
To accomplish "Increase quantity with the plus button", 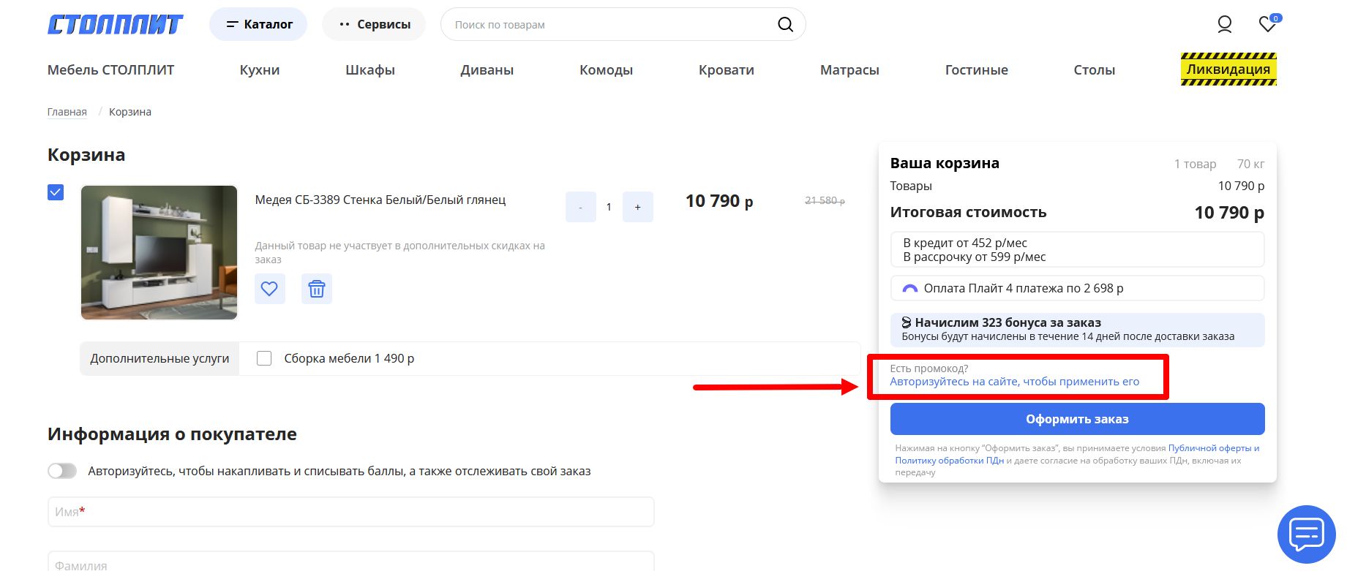I will [x=637, y=208].
